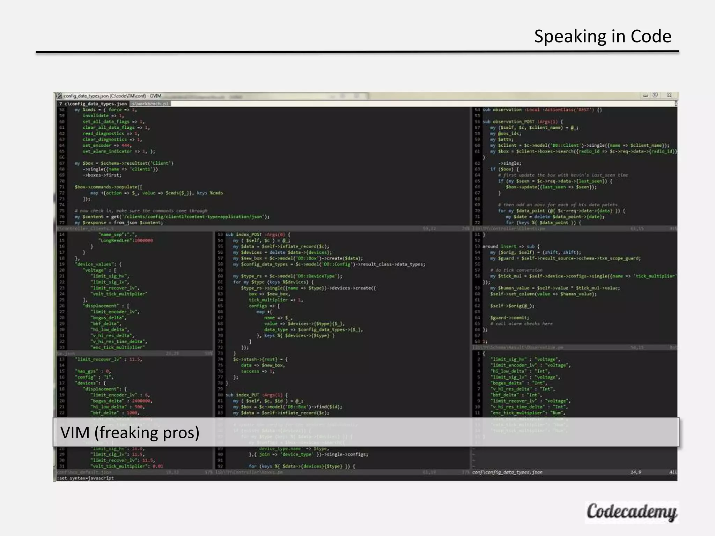Image resolution: width=715 pixels, height=536 pixels.
Task: Select the '"device_values": {' line
Action: [98, 264]
